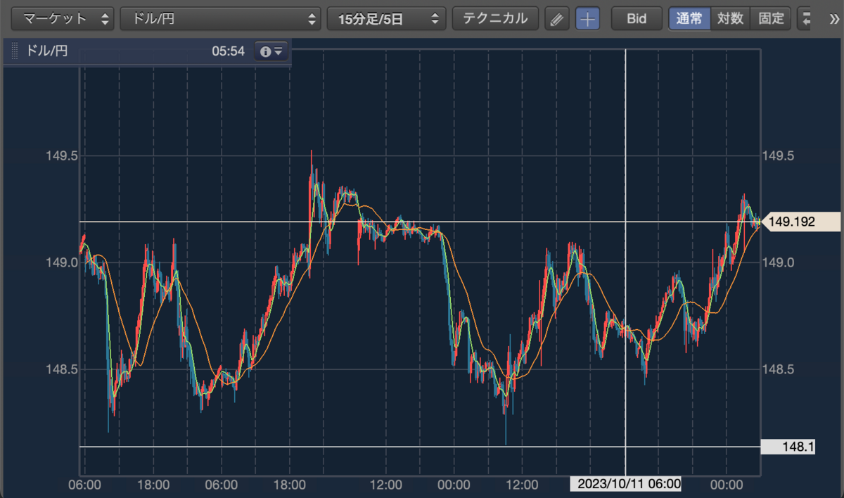Click the 149.5 right axis label
Viewport: 844px width, 498px height.
coord(779,155)
